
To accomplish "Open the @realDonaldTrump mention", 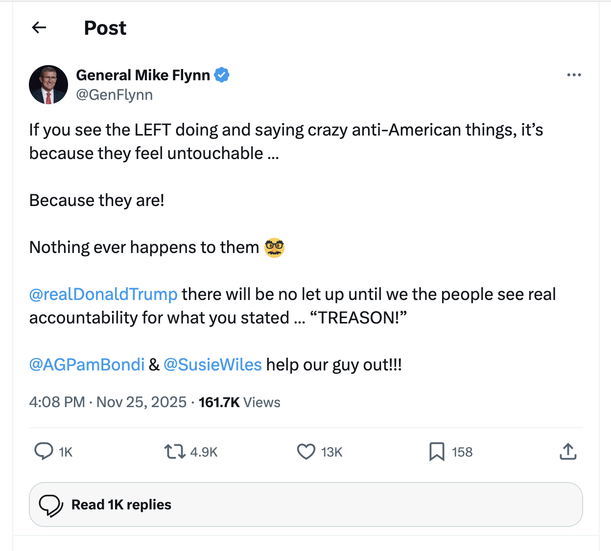I will pyautogui.click(x=103, y=294).
